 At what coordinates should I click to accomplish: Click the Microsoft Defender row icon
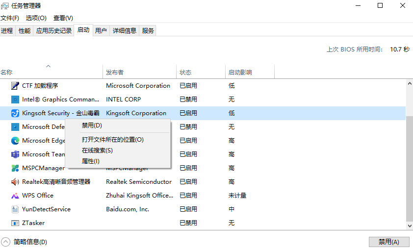coord(15,127)
